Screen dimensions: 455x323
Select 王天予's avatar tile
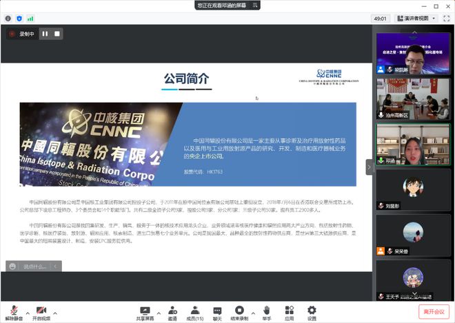coord(413,280)
